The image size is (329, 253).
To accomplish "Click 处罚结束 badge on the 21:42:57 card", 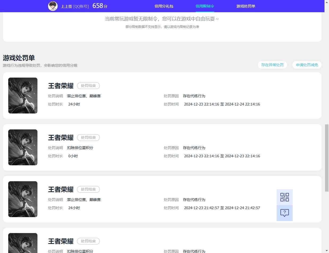I will coord(88,189).
